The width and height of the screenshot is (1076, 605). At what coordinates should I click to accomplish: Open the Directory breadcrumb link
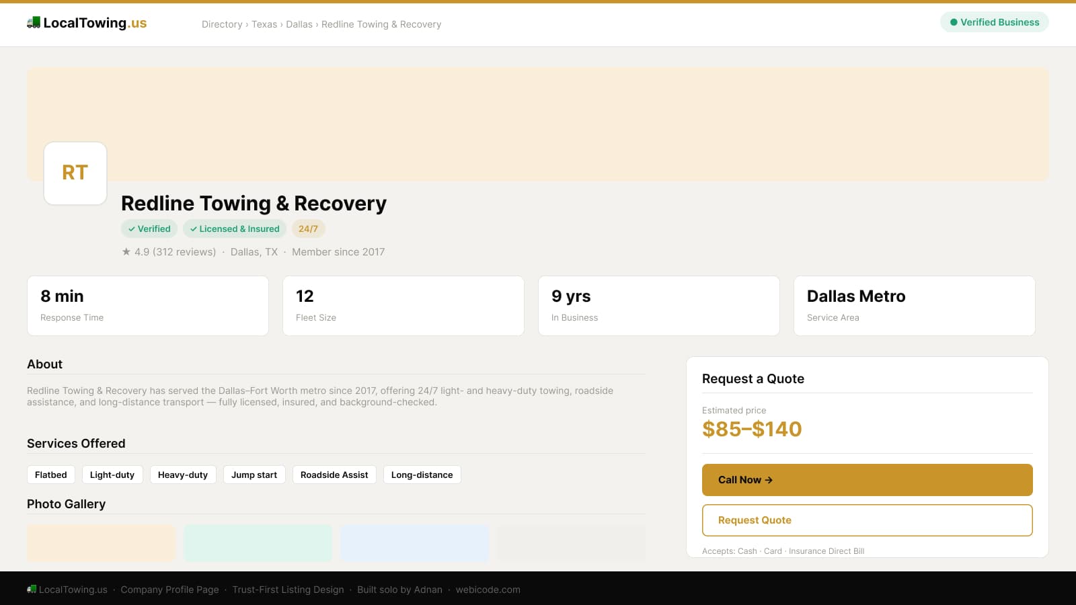click(x=222, y=24)
